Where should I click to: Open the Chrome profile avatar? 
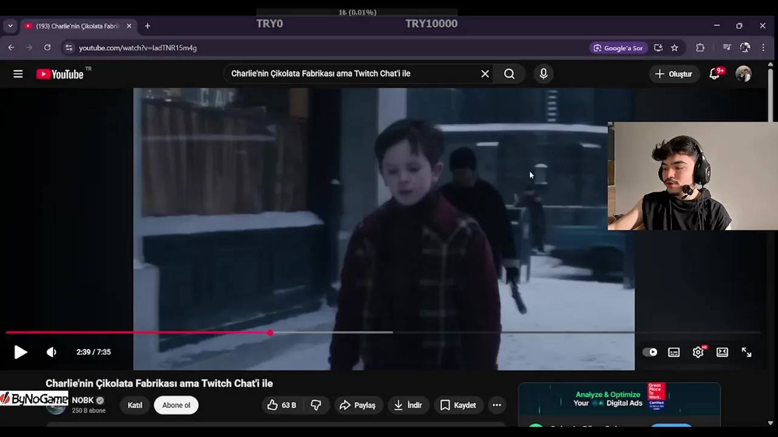point(745,48)
